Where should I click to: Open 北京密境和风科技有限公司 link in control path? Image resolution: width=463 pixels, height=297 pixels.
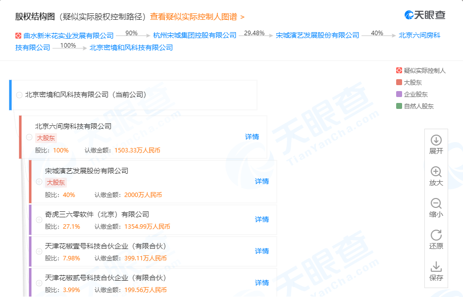[131, 48]
